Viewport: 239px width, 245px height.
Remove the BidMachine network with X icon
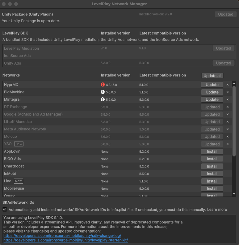(x=228, y=92)
